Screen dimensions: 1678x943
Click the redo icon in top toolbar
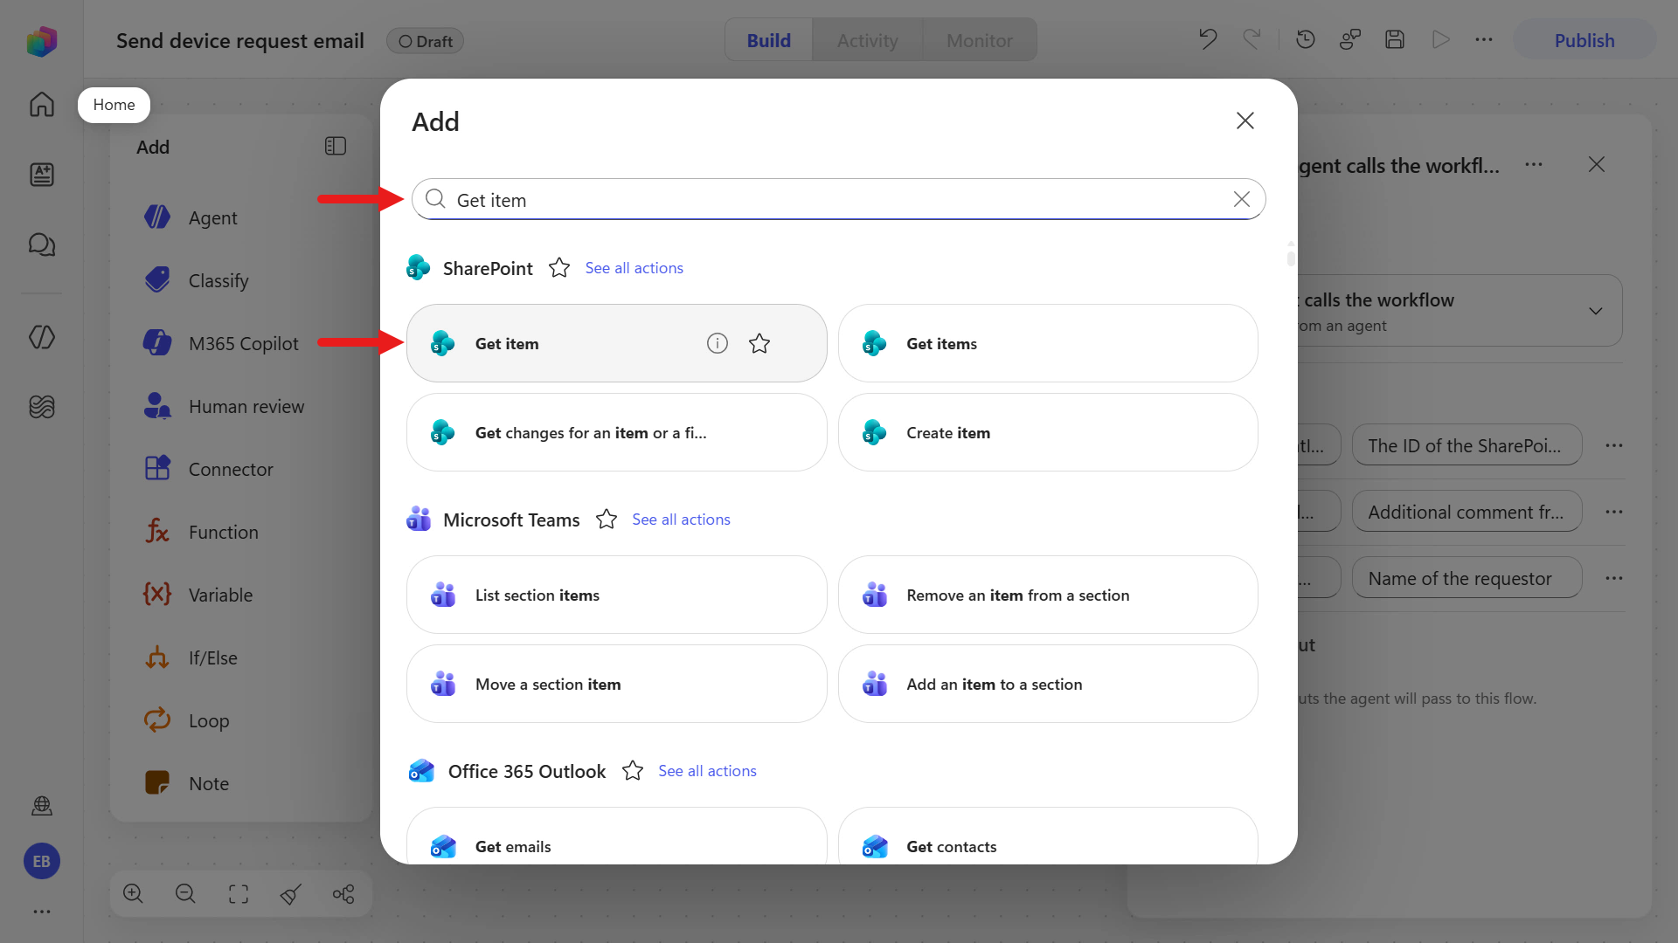[1252, 39]
